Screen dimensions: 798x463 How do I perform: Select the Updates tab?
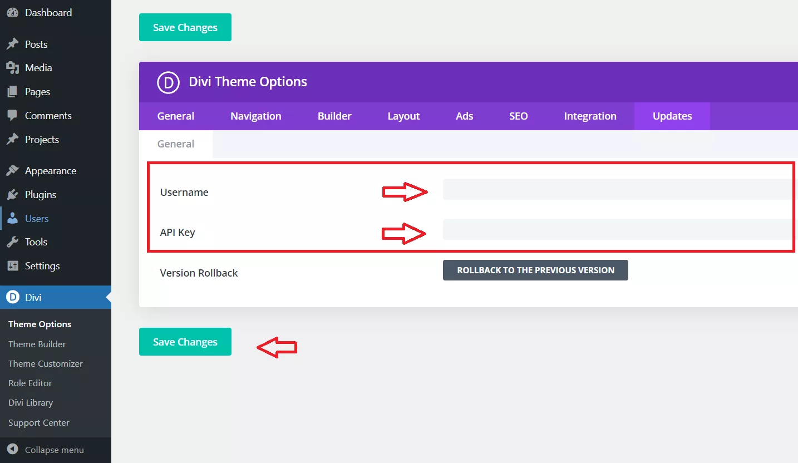[x=672, y=116]
